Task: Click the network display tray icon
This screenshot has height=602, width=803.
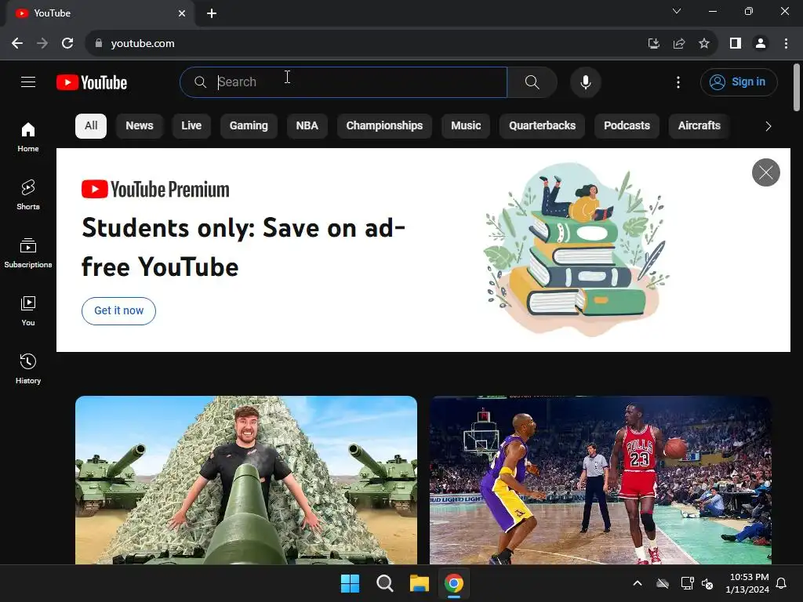Action: pos(687,583)
